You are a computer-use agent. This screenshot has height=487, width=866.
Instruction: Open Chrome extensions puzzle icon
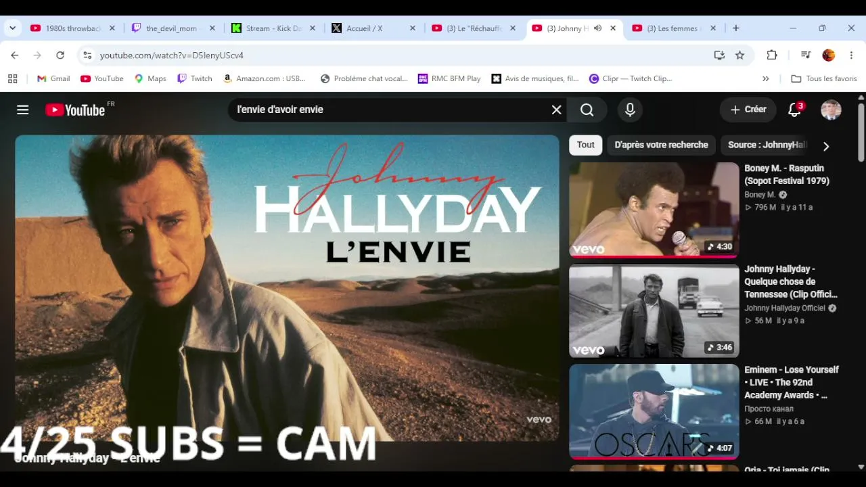point(772,55)
